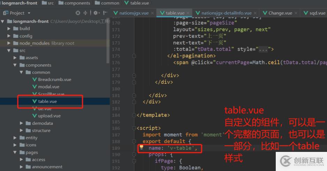
Task: Expand the structure folder
Action: click(x=21, y=131)
